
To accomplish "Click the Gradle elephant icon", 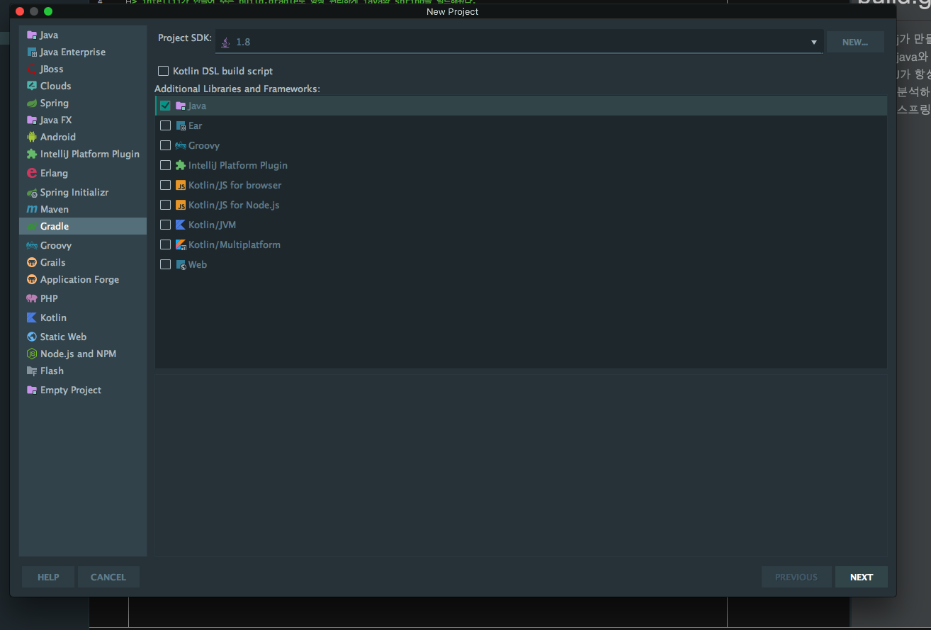I will pyautogui.click(x=31, y=226).
